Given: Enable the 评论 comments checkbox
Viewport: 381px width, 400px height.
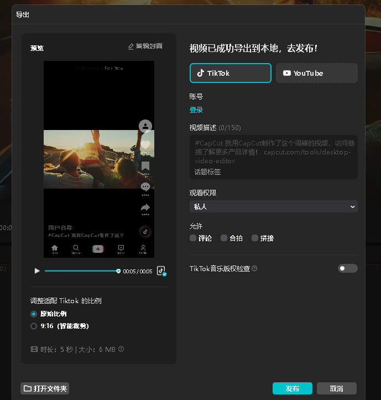Looking at the screenshot, I should pyautogui.click(x=193, y=238).
